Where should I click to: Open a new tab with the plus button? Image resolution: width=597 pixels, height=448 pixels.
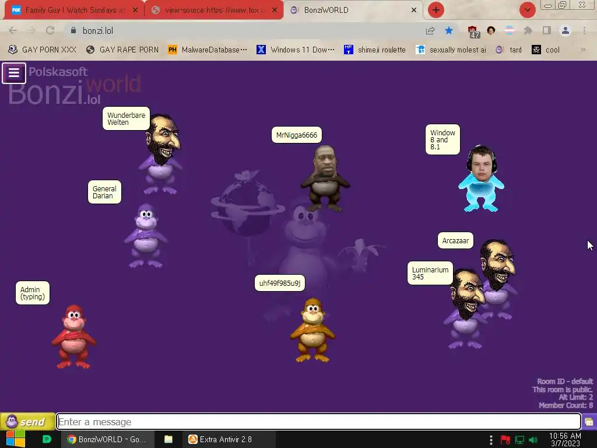coord(436,10)
